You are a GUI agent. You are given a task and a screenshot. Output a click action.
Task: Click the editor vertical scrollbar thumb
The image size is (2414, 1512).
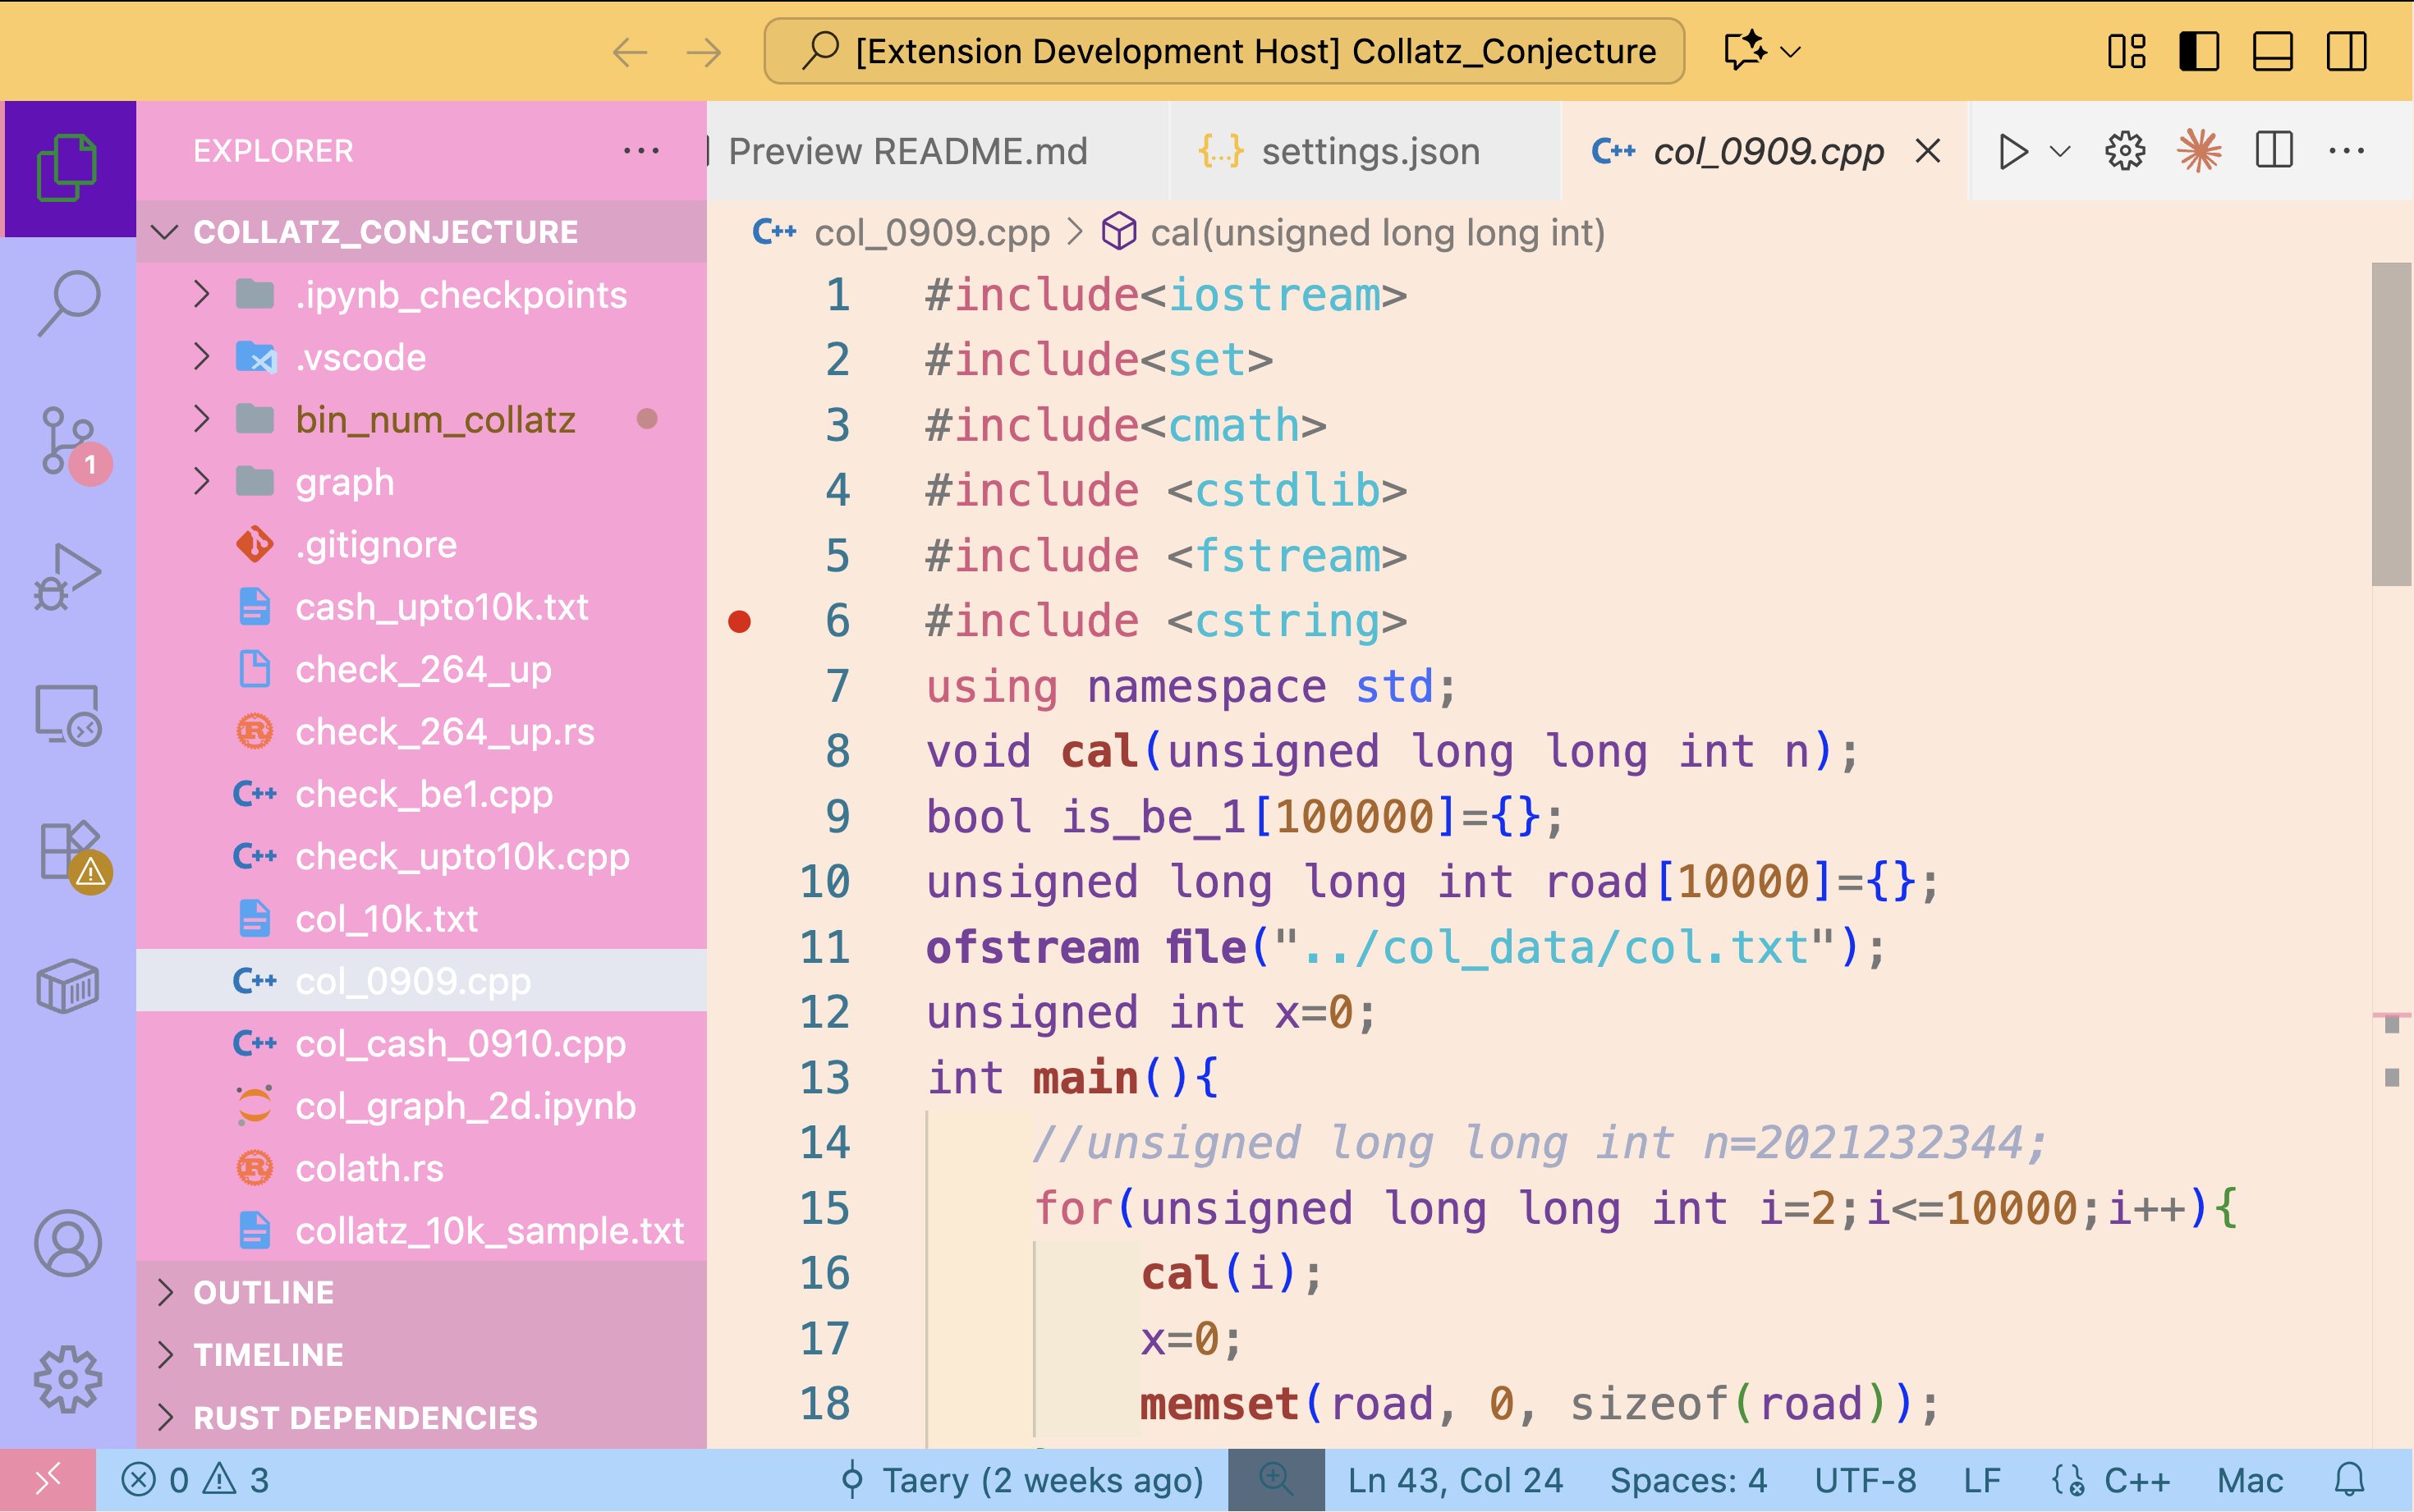[x=2391, y=424]
